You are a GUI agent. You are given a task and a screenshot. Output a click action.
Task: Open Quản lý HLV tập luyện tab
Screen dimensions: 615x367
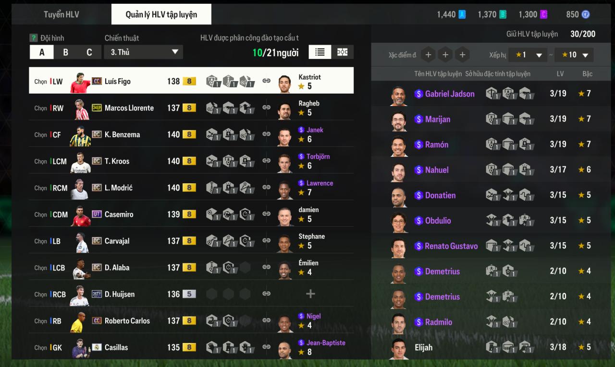(161, 14)
